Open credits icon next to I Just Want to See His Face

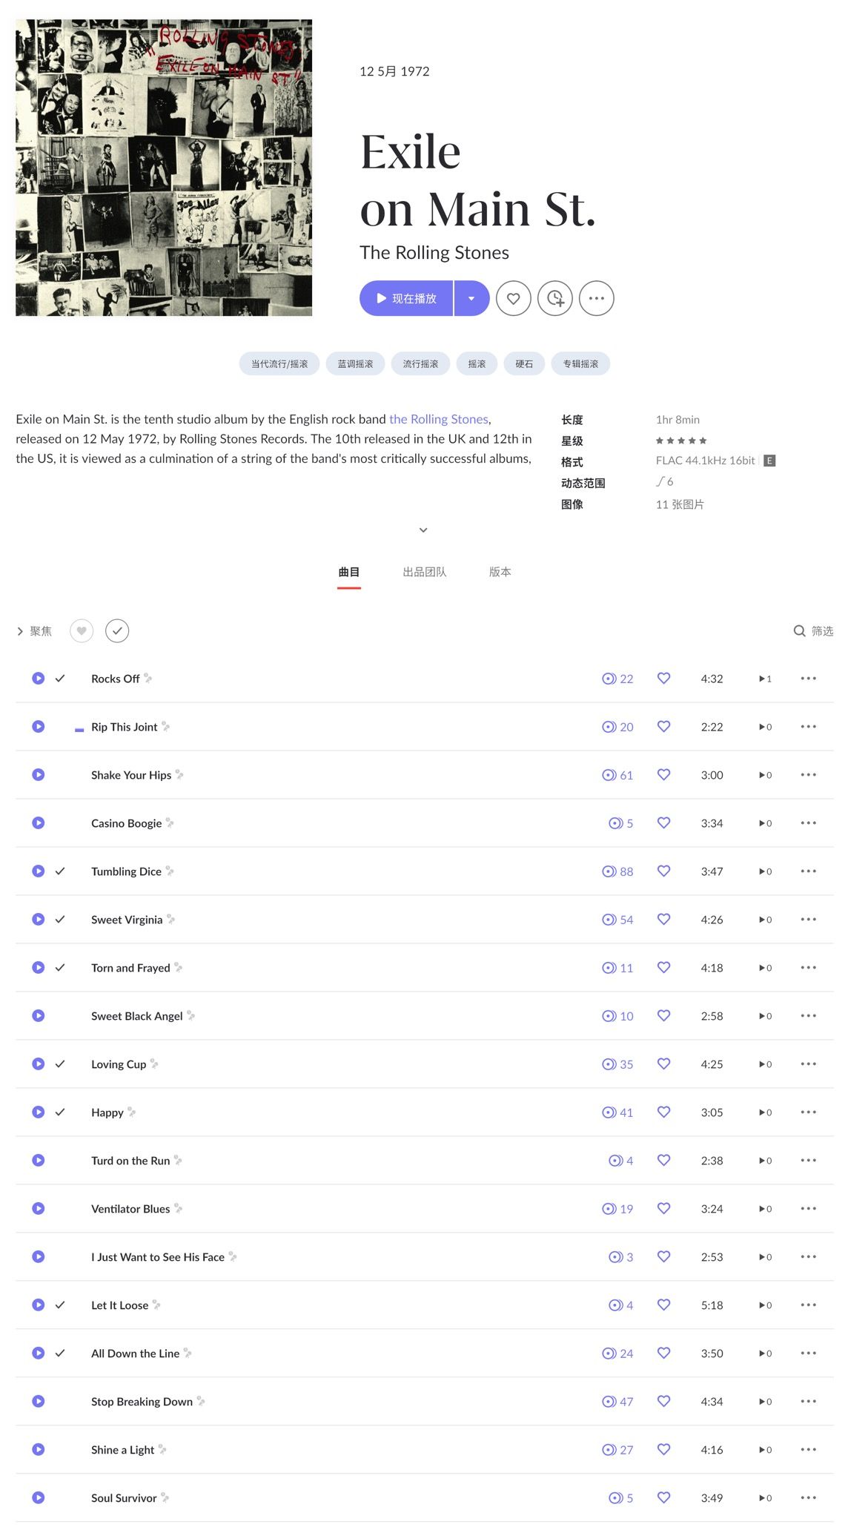tap(233, 1256)
